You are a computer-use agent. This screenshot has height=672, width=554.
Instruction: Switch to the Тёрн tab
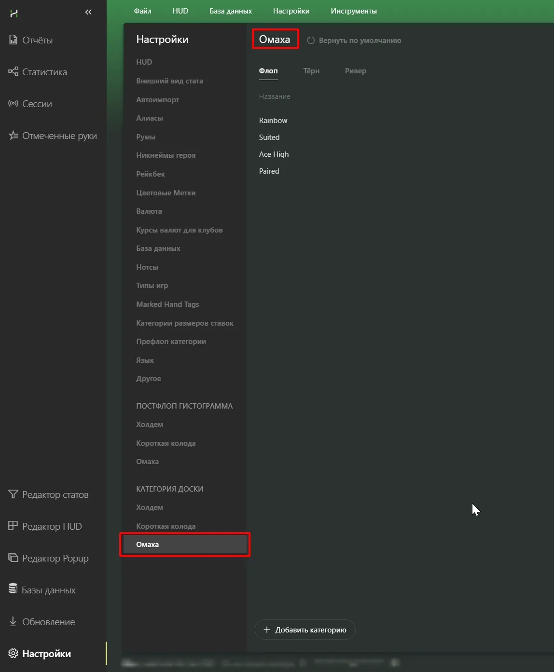click(311, 71)
